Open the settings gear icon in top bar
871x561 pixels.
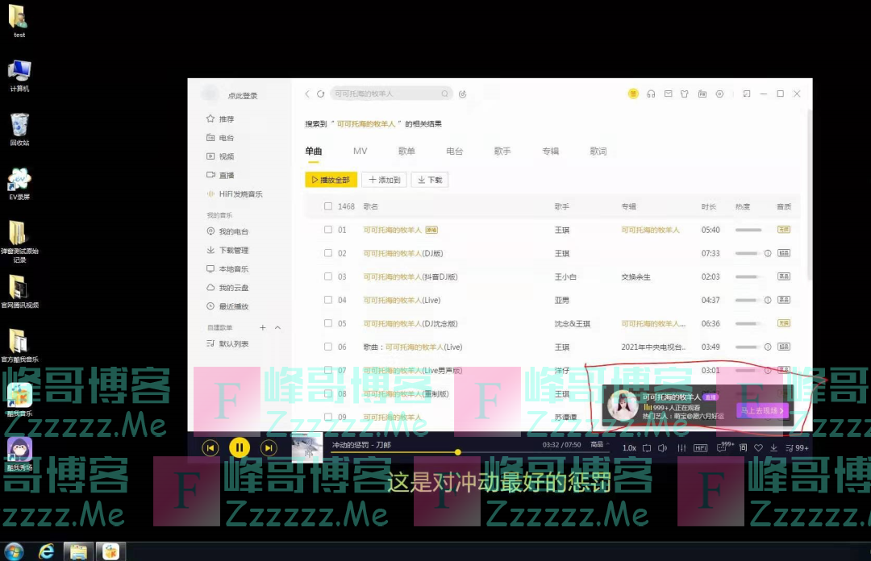click(719, 93)
